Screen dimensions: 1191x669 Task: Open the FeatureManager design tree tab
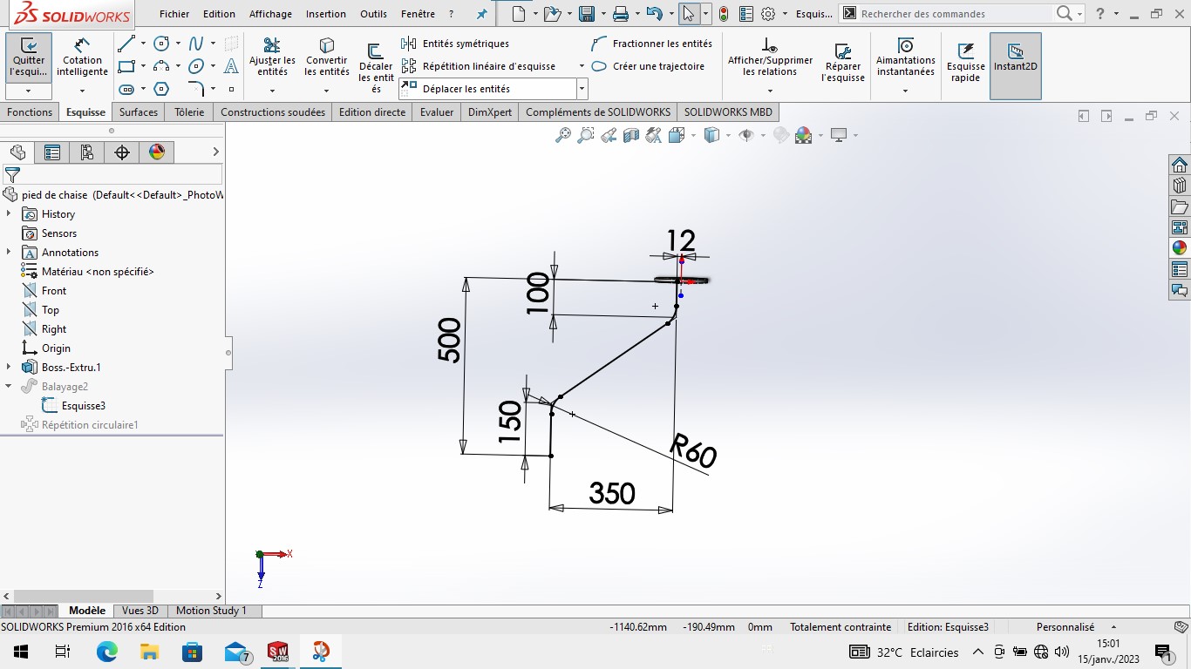17,152
